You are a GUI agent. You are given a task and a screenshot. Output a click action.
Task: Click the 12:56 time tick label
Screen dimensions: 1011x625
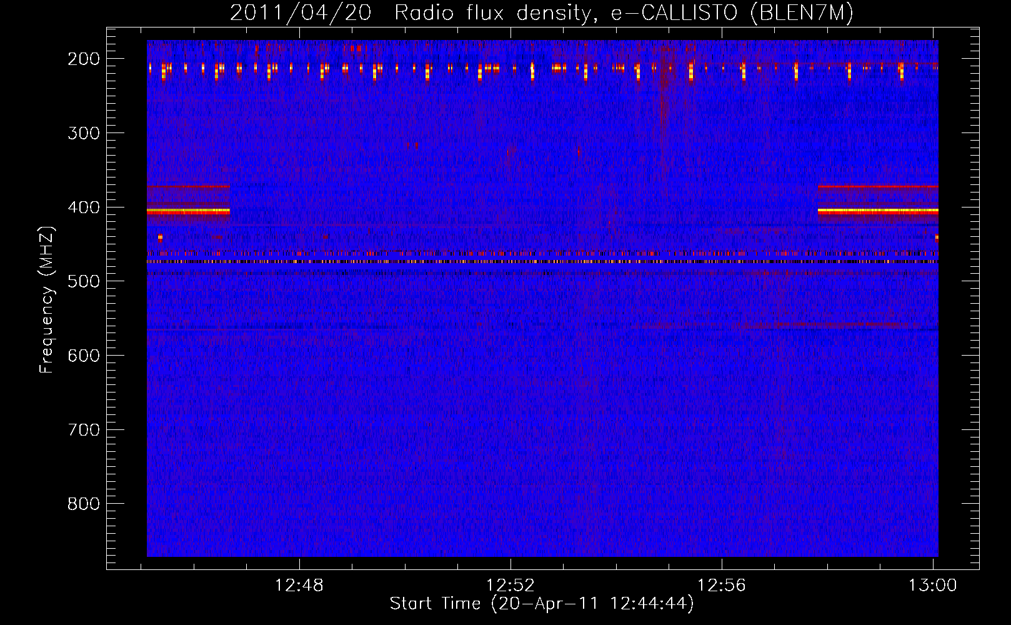pos(722,586)
